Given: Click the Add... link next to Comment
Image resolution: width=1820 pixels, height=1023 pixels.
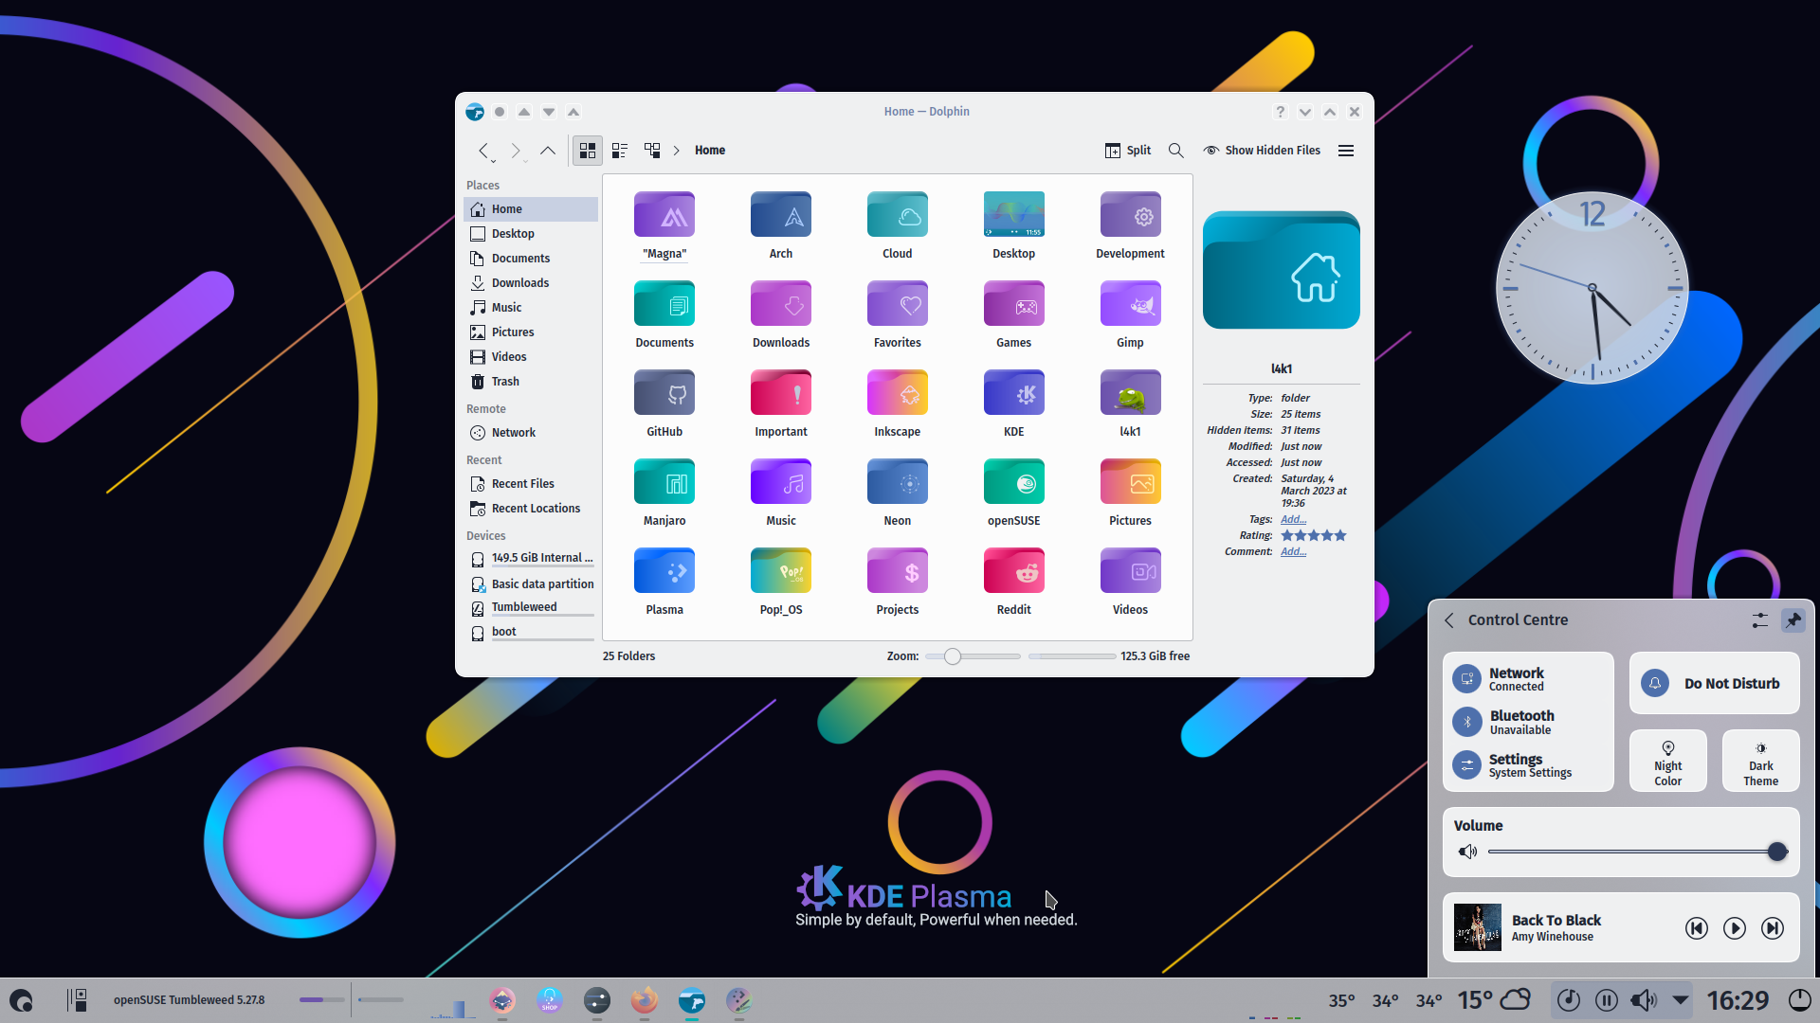Looking at the screenshot, I should (1293, 551).
